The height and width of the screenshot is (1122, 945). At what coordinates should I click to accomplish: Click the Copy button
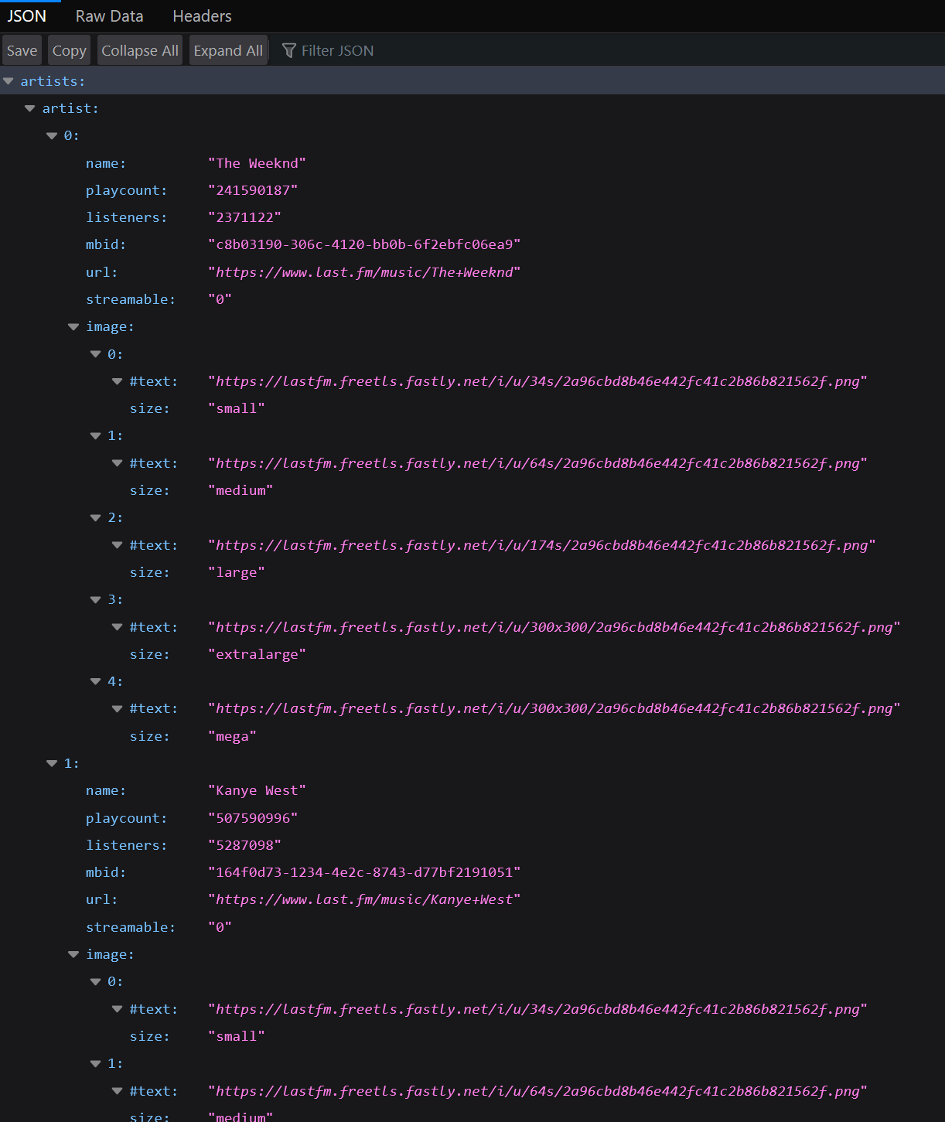[x=68, y=49]
